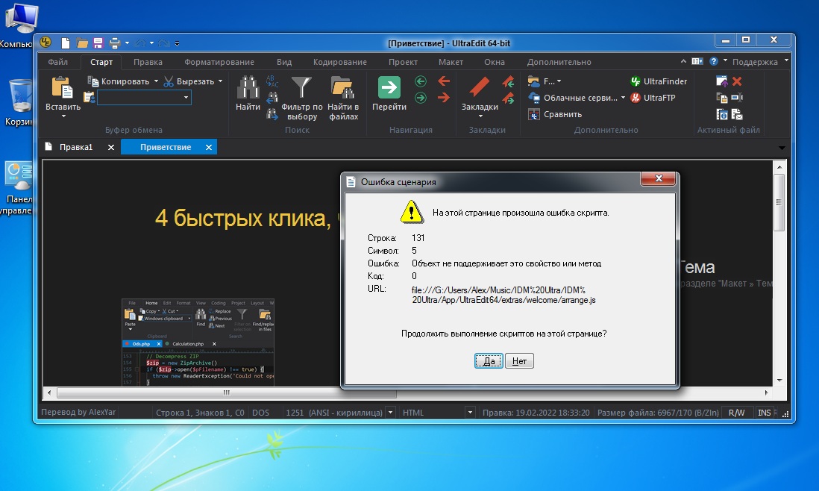Click Нет in the script error dialog
Image resolution: width=819 pixels, height=491 pixels.
coord(519,361)
